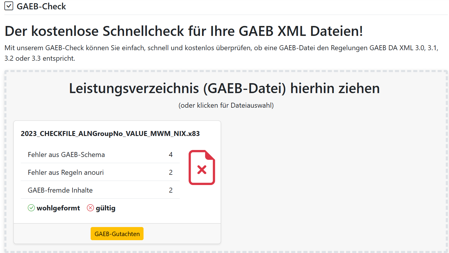
Task: Click "(oder klicken für Dateiauswahl)" to choose file
Action: (x=226, y=105)
